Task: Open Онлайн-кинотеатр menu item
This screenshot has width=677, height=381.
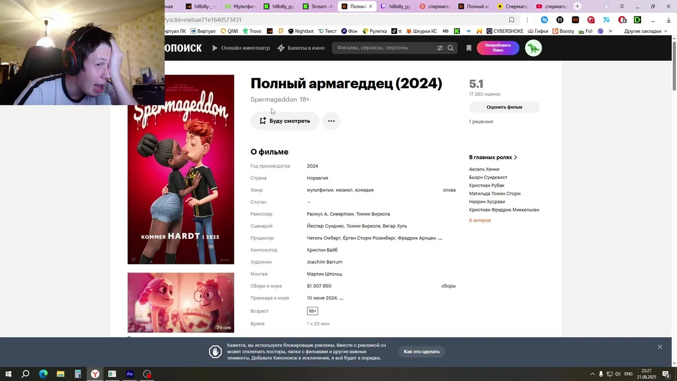Action: coord(241,48)
